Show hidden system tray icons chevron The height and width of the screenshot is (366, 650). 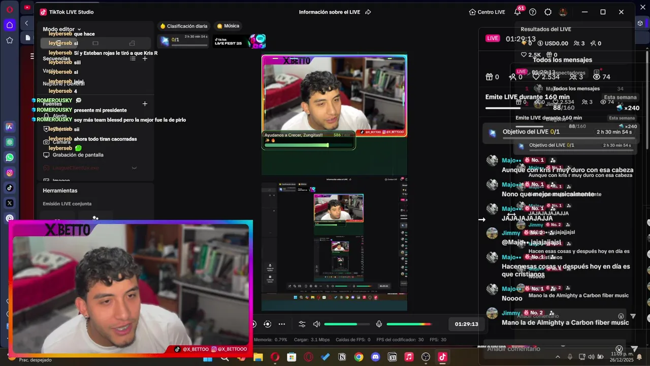558,357
